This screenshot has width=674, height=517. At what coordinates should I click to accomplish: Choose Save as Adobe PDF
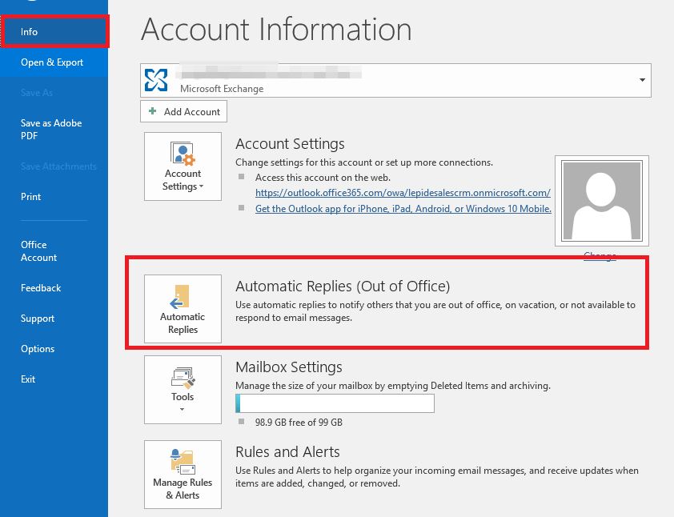[54, 130]
